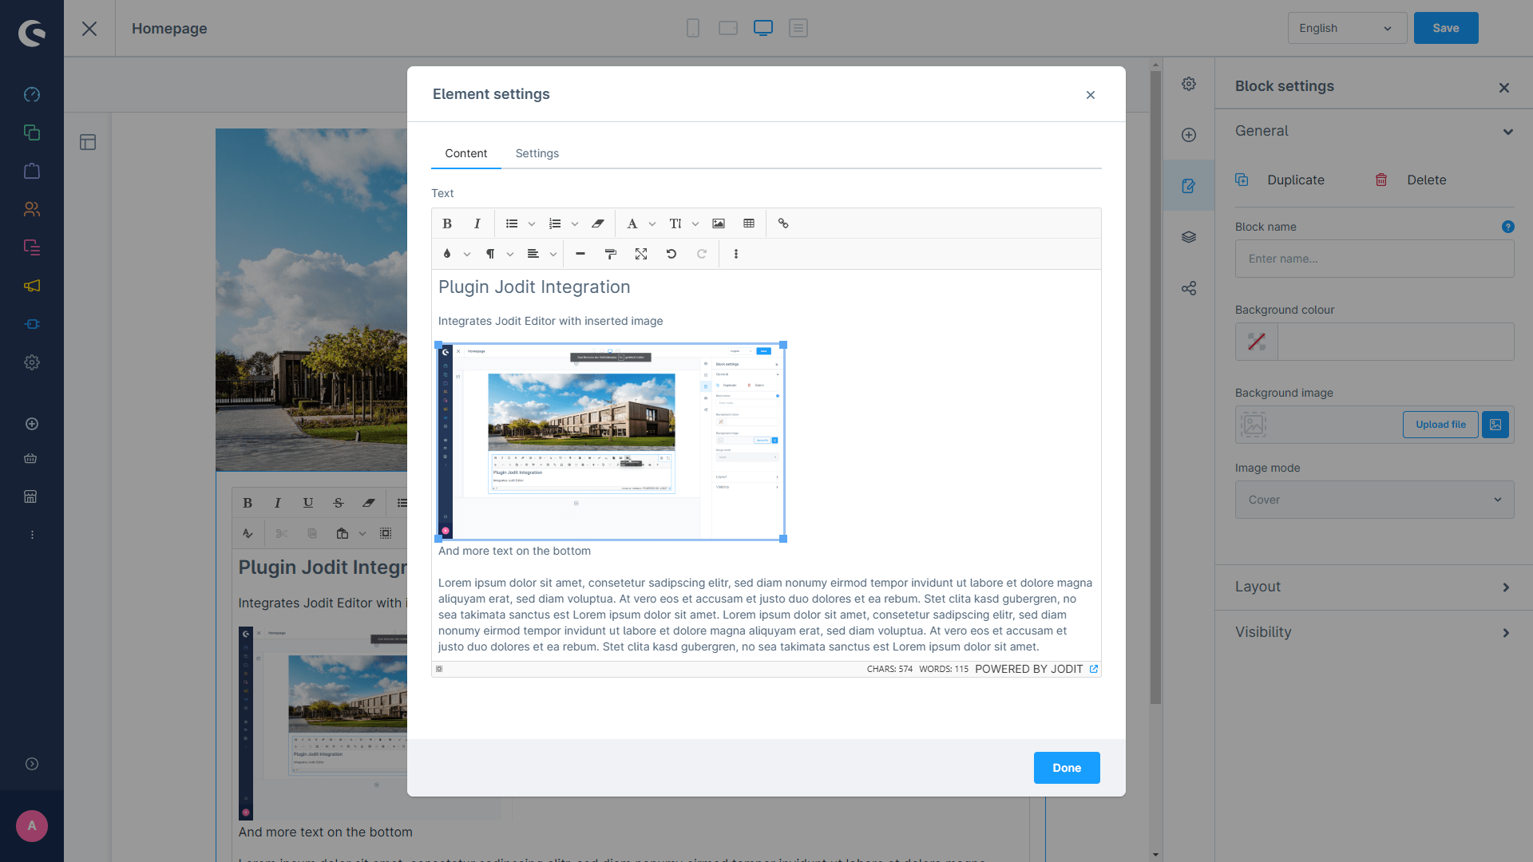Click the font family icon

coord(632,223)
